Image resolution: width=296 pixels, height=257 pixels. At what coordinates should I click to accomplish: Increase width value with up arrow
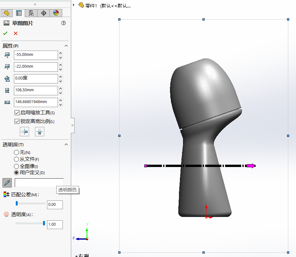click(x=61, y=88)
